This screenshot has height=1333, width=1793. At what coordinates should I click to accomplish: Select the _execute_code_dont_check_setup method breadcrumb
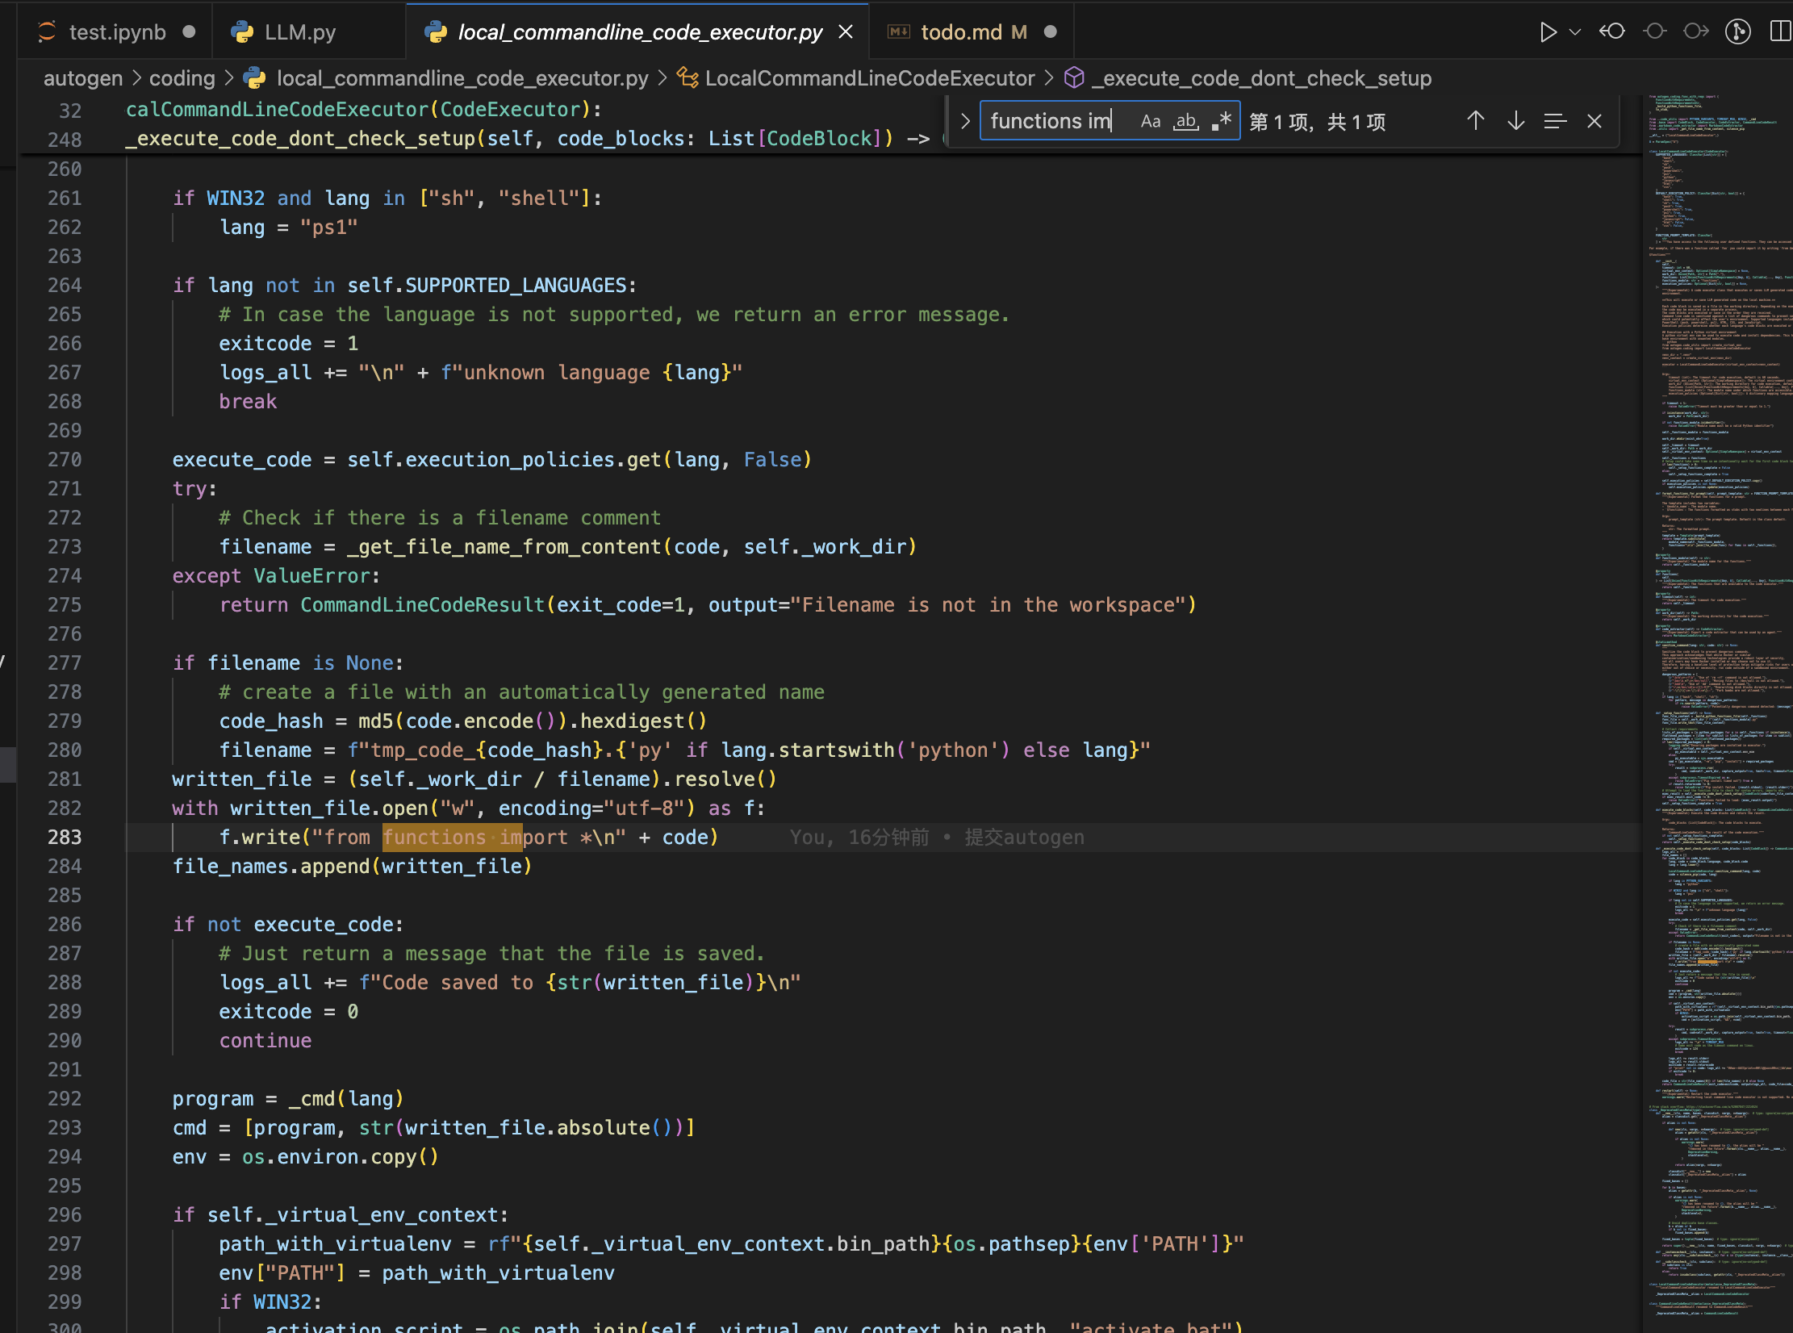1262,78
